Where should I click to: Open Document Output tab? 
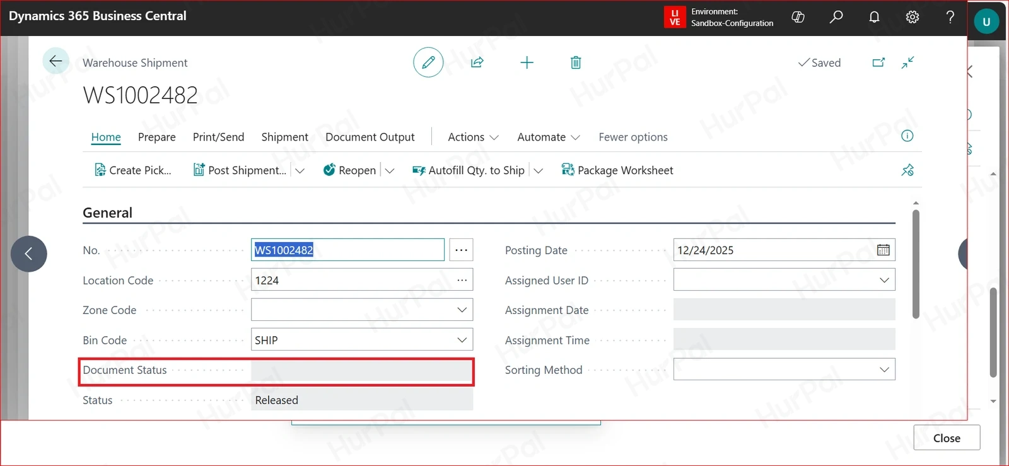click(370, 137)
